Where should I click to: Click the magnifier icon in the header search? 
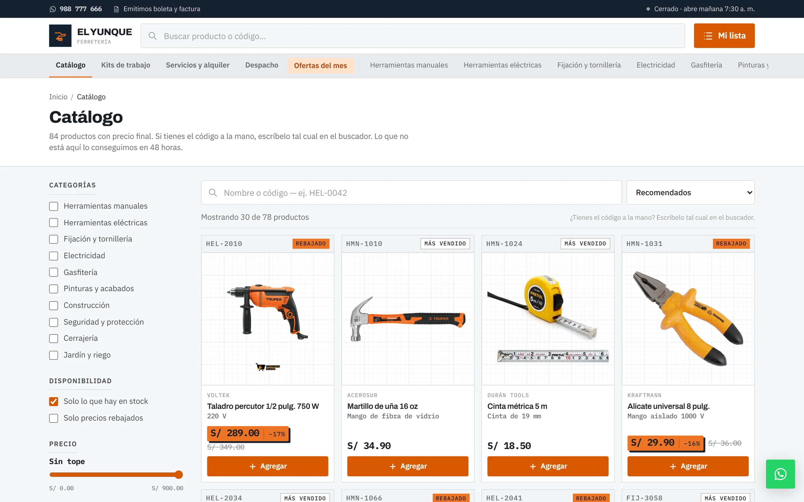click(153, 36)
